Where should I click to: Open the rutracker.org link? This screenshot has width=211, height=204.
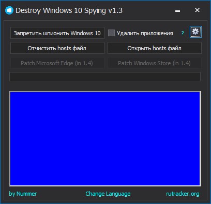183,194
